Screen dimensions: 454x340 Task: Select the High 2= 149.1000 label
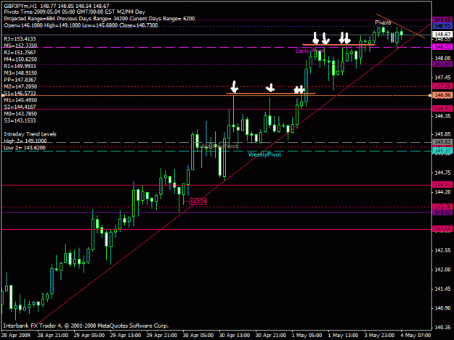25,141
